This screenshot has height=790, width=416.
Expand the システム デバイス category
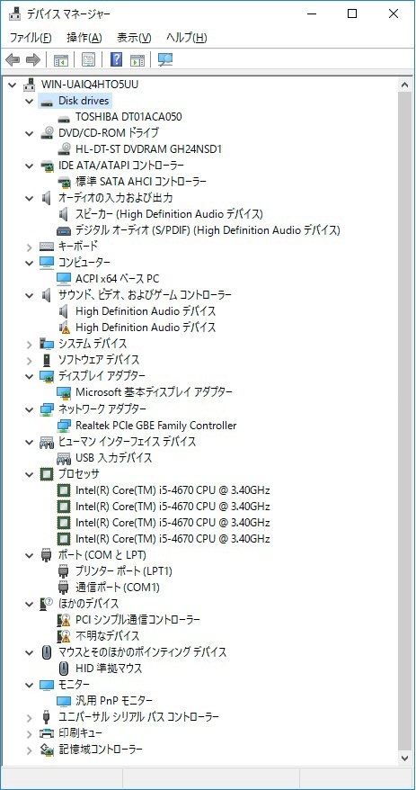[30, 344]
